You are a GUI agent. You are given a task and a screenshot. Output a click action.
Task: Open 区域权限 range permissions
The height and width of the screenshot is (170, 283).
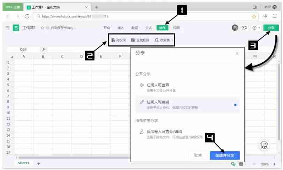140,40
